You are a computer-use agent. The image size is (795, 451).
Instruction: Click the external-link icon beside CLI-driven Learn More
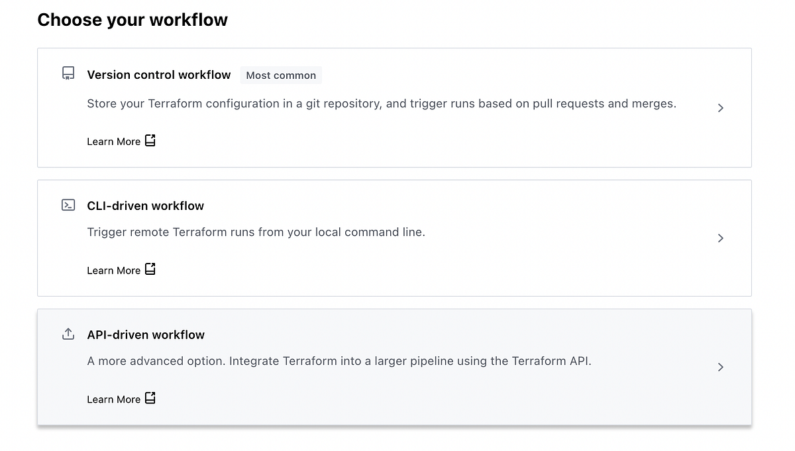(x=150, y=270)
